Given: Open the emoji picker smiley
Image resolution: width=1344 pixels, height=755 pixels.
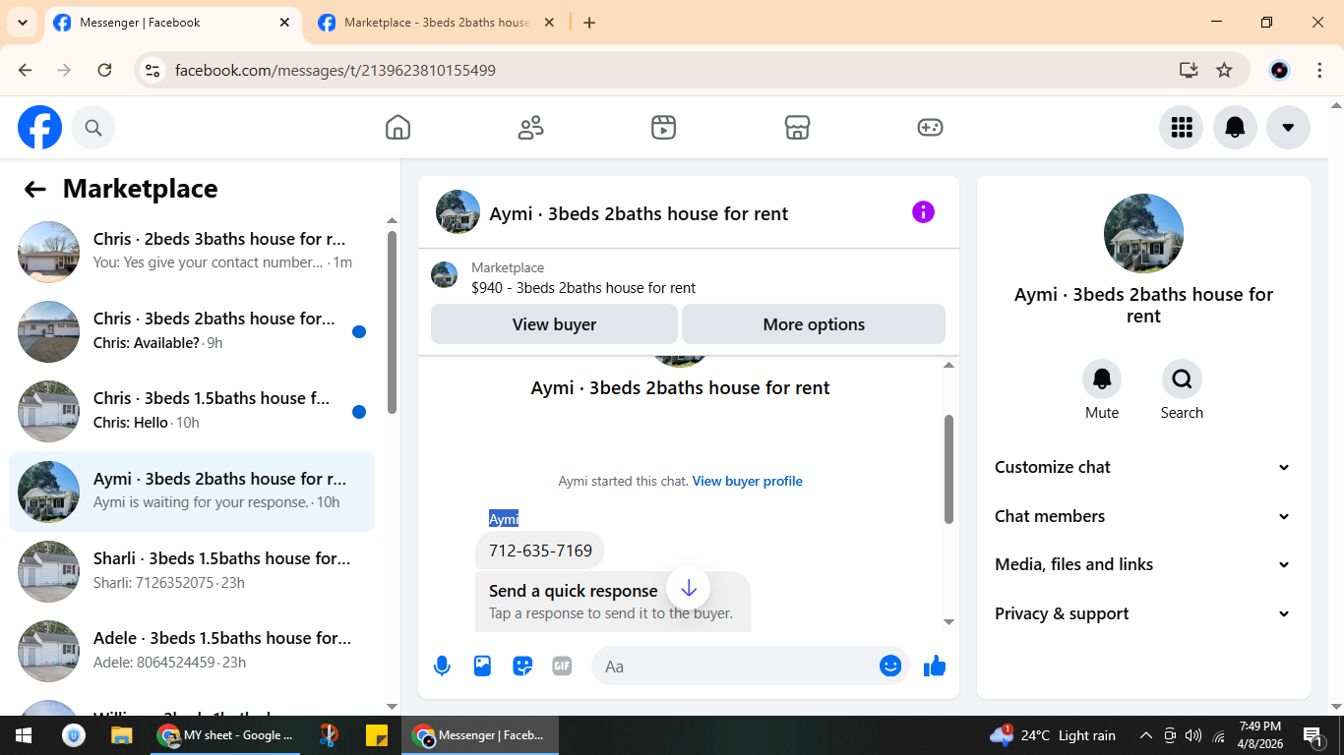Looking at the screenshot, I should (890, 667).
